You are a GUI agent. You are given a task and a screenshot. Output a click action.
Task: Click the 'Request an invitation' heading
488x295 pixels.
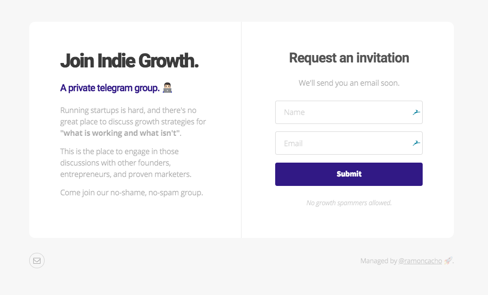[348, 58]
